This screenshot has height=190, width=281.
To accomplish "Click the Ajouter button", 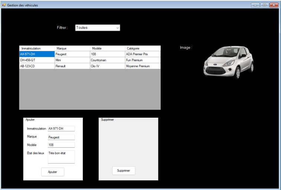I will [52, 172].
